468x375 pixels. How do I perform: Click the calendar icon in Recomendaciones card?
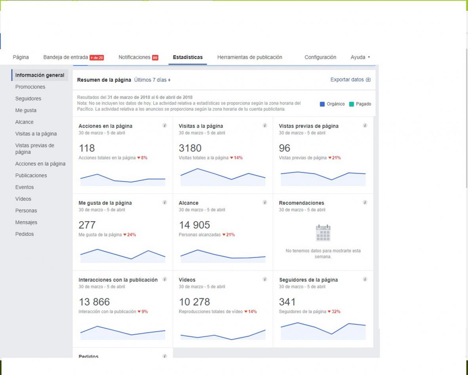pos(323,233)
